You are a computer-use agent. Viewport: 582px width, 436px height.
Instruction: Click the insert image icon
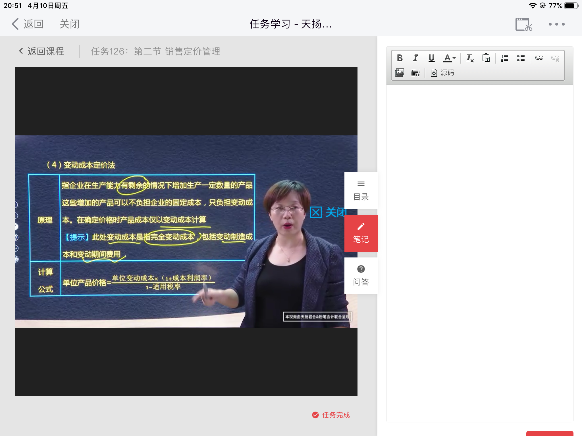click(400, 73)
